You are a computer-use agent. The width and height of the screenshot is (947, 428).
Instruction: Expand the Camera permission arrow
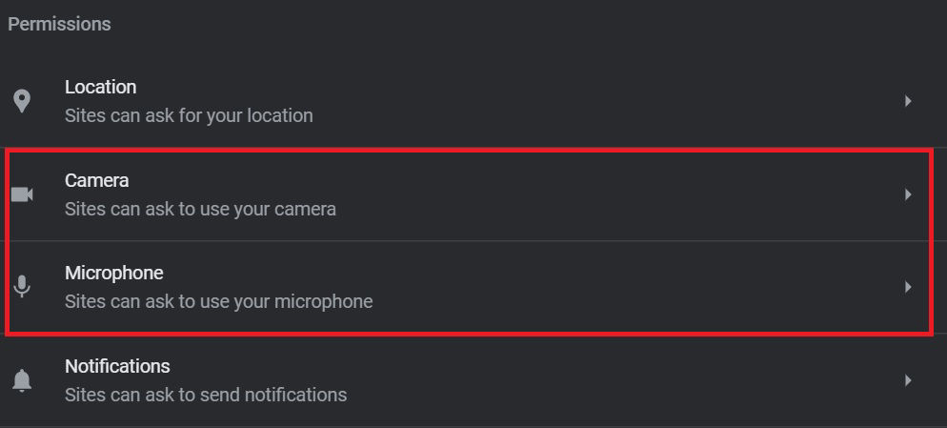pos(908,194)
